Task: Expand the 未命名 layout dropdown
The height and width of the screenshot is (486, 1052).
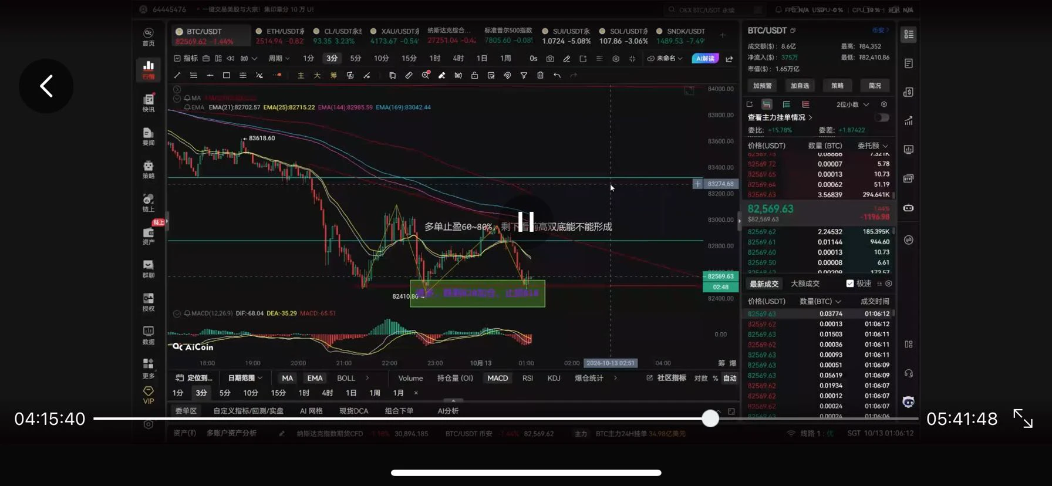Action: pyautogui.click(x=665, y=59)
